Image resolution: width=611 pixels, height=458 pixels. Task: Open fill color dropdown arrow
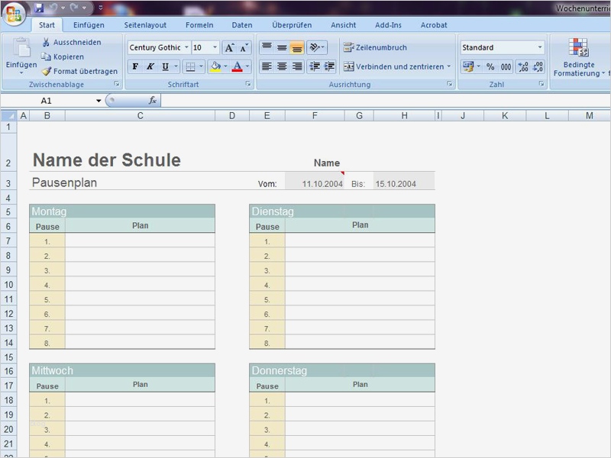(x=225, y=66)
